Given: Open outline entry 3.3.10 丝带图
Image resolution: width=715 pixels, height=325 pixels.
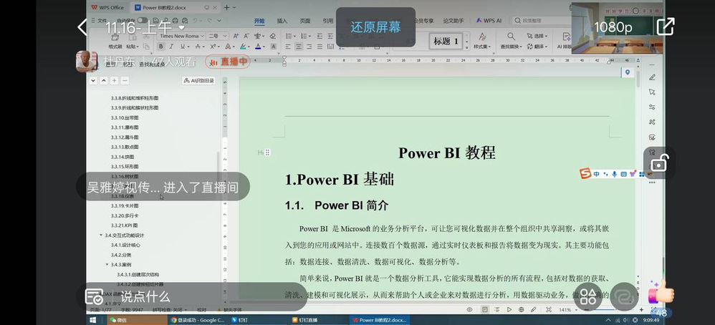Looking at the screenshot, I should (125, 117).
